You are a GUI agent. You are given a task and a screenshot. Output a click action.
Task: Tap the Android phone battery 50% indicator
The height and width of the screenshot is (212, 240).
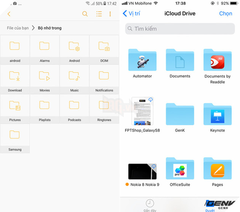101,3
